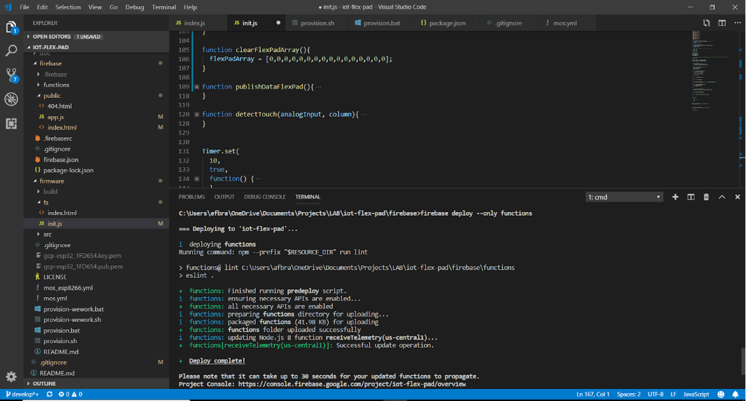The height and width of the screenshot is (401, 746).
Task: Switch to the OUTPUT panel tab
Action: 224,197
